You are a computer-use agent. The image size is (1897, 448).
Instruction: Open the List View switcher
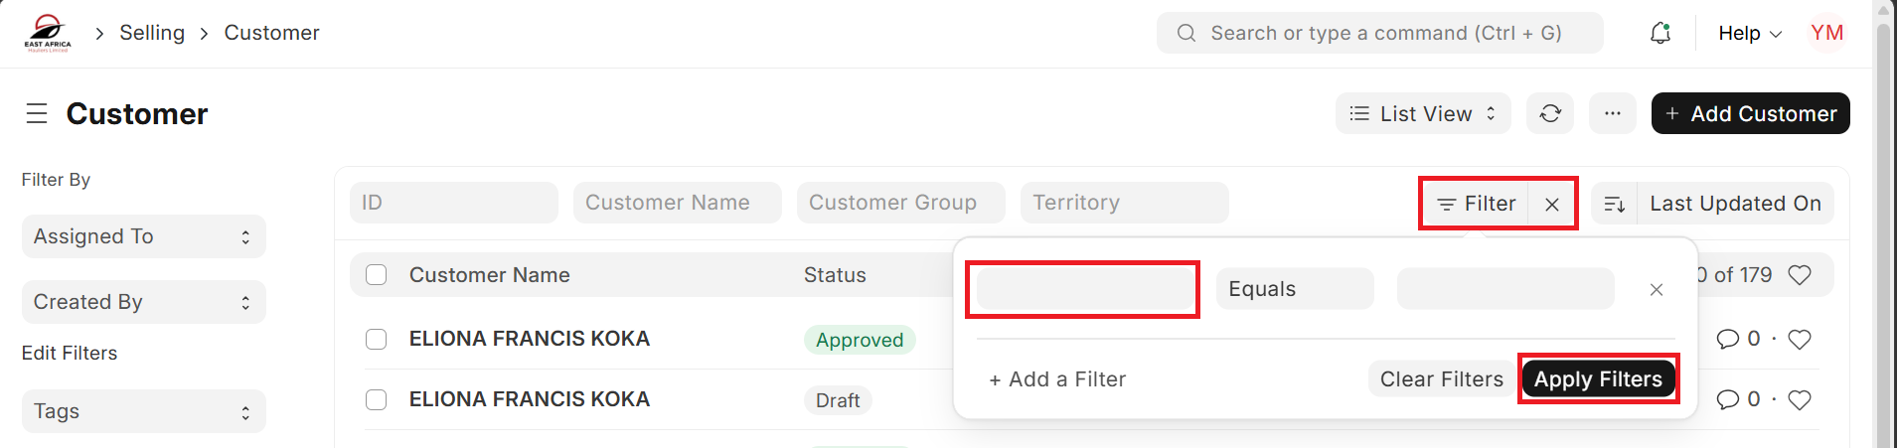tap(1422, 113)
